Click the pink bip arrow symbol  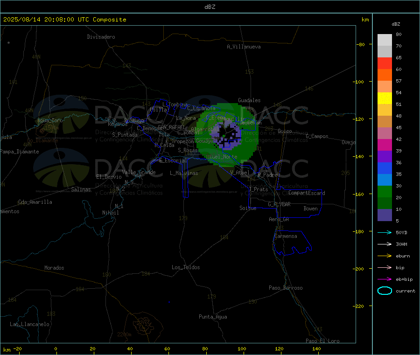(385, 267)
